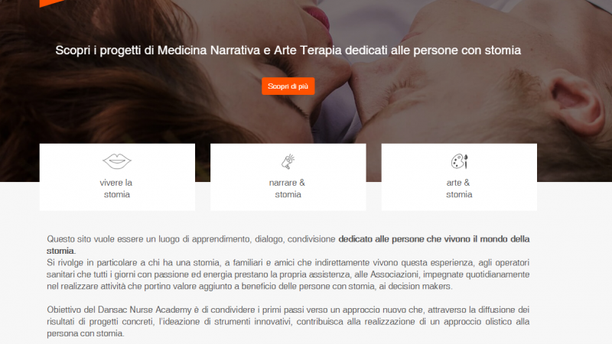This screenshot has width=612, height=344.
Task: Click the paint palette icon for arte & stomia
Action: tap(459, 161)
